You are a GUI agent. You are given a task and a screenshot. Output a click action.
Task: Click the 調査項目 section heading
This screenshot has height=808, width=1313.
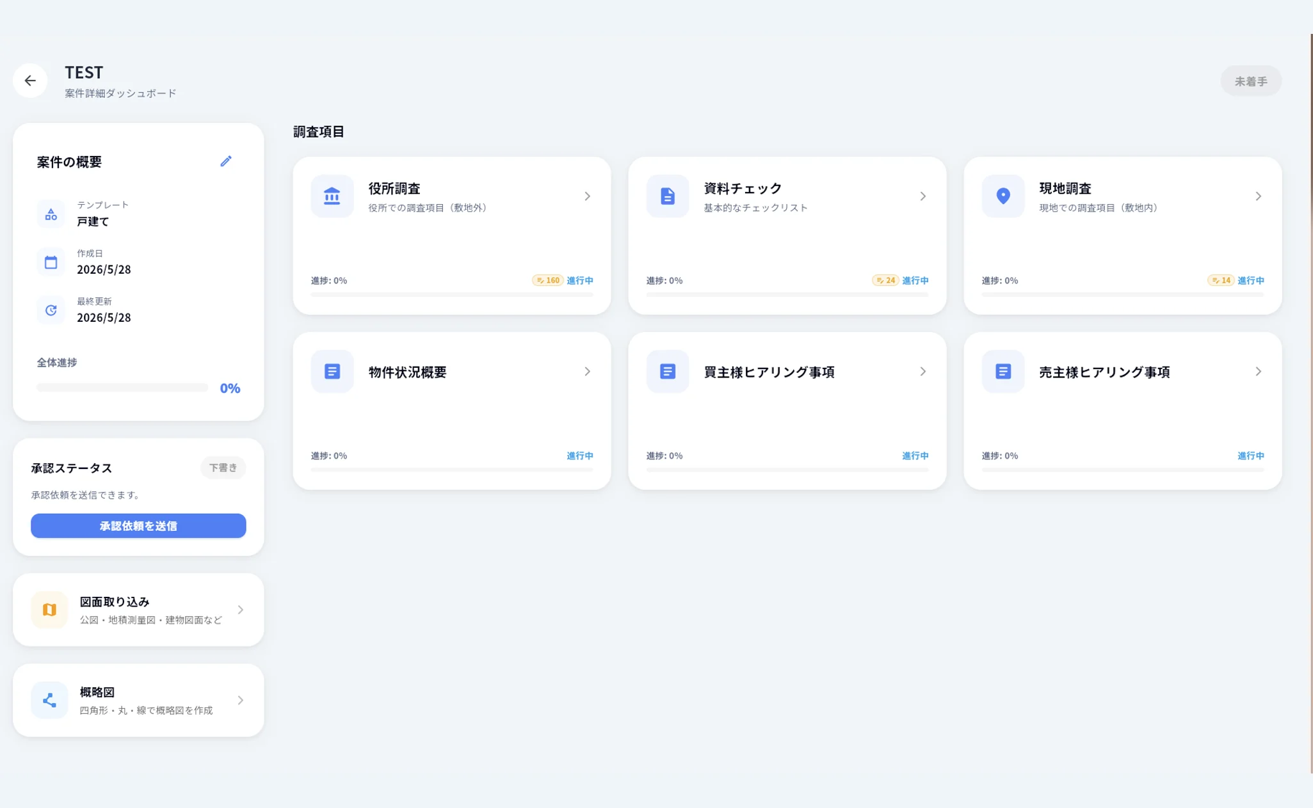click(x=319, y=131)
